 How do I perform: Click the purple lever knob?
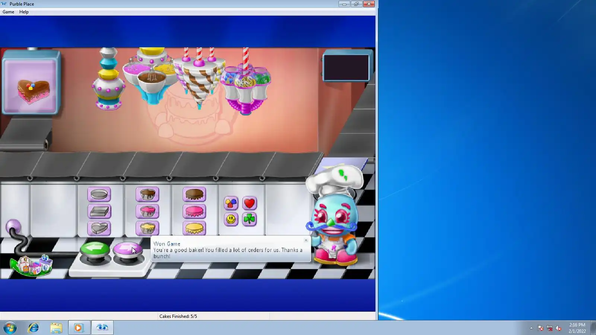pyautogui.click(x=14, y=226)
